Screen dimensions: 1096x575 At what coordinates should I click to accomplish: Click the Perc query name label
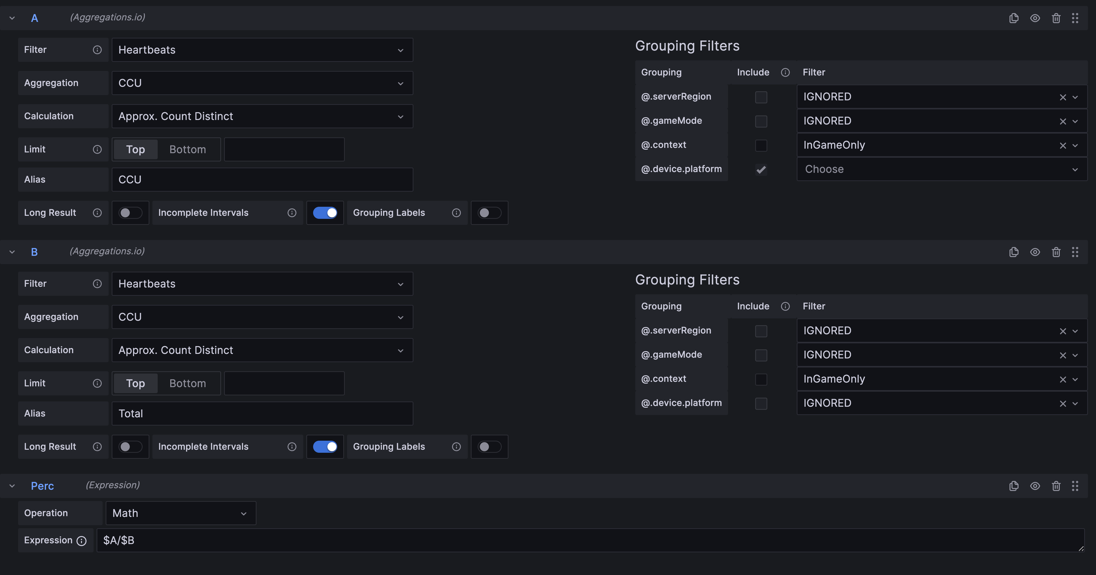[x=42, y=486]
